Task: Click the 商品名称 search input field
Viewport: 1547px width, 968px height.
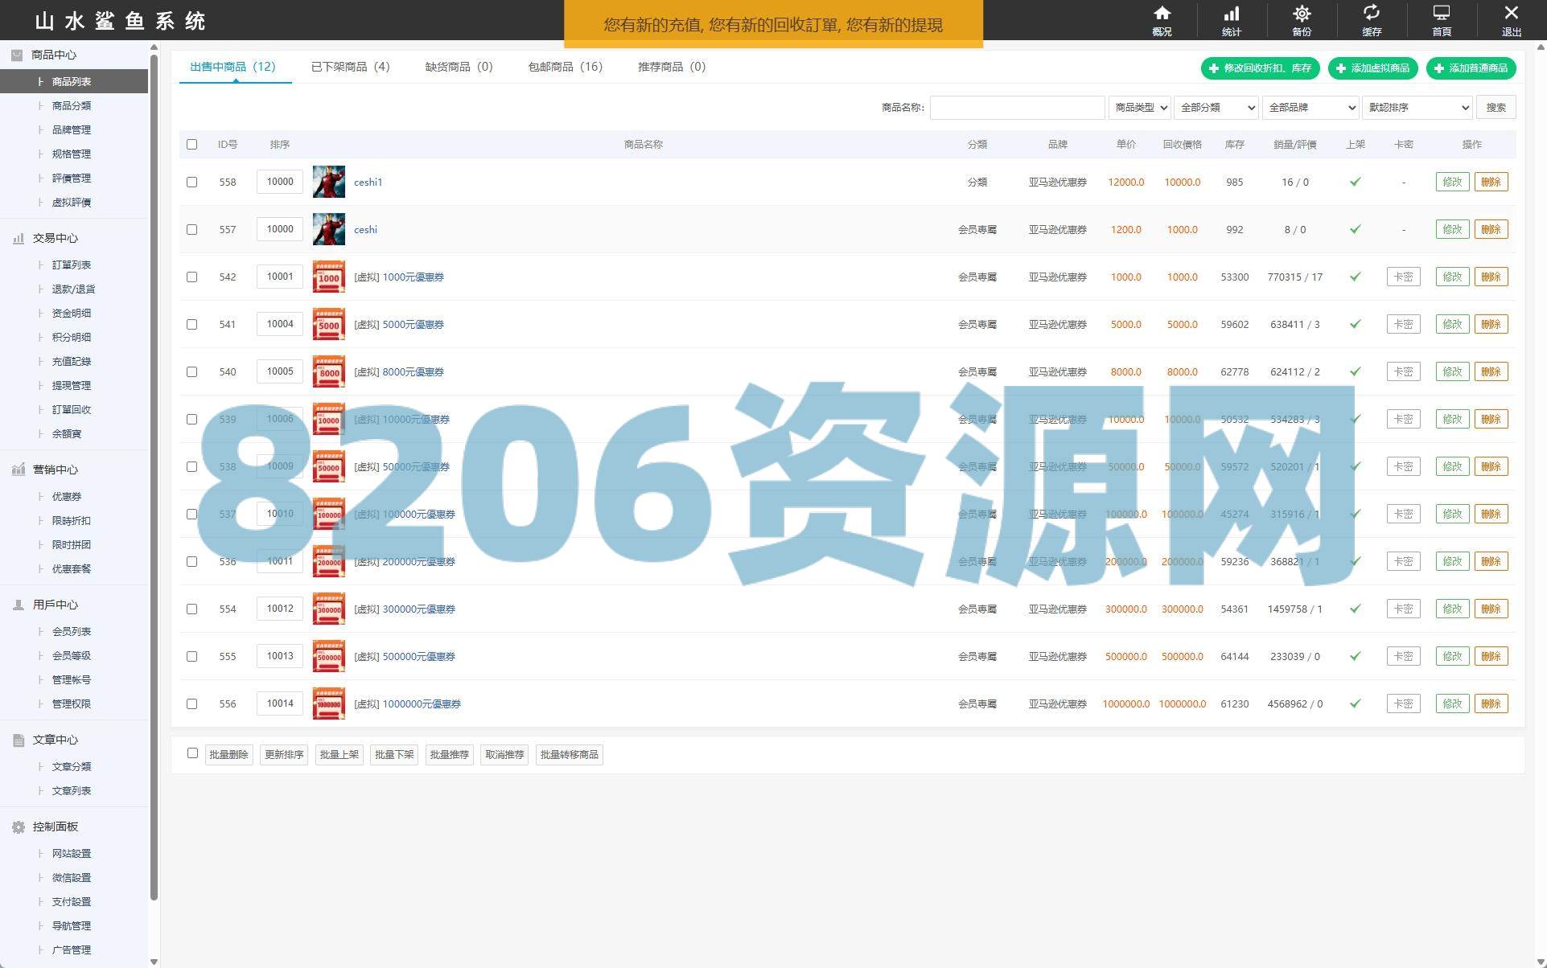Action: 1017,108
